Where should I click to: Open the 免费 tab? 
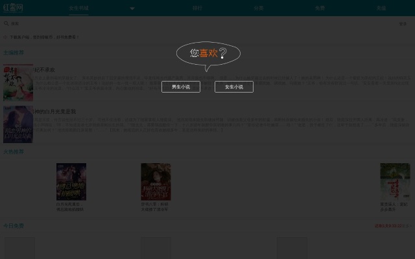coord(320,8)
